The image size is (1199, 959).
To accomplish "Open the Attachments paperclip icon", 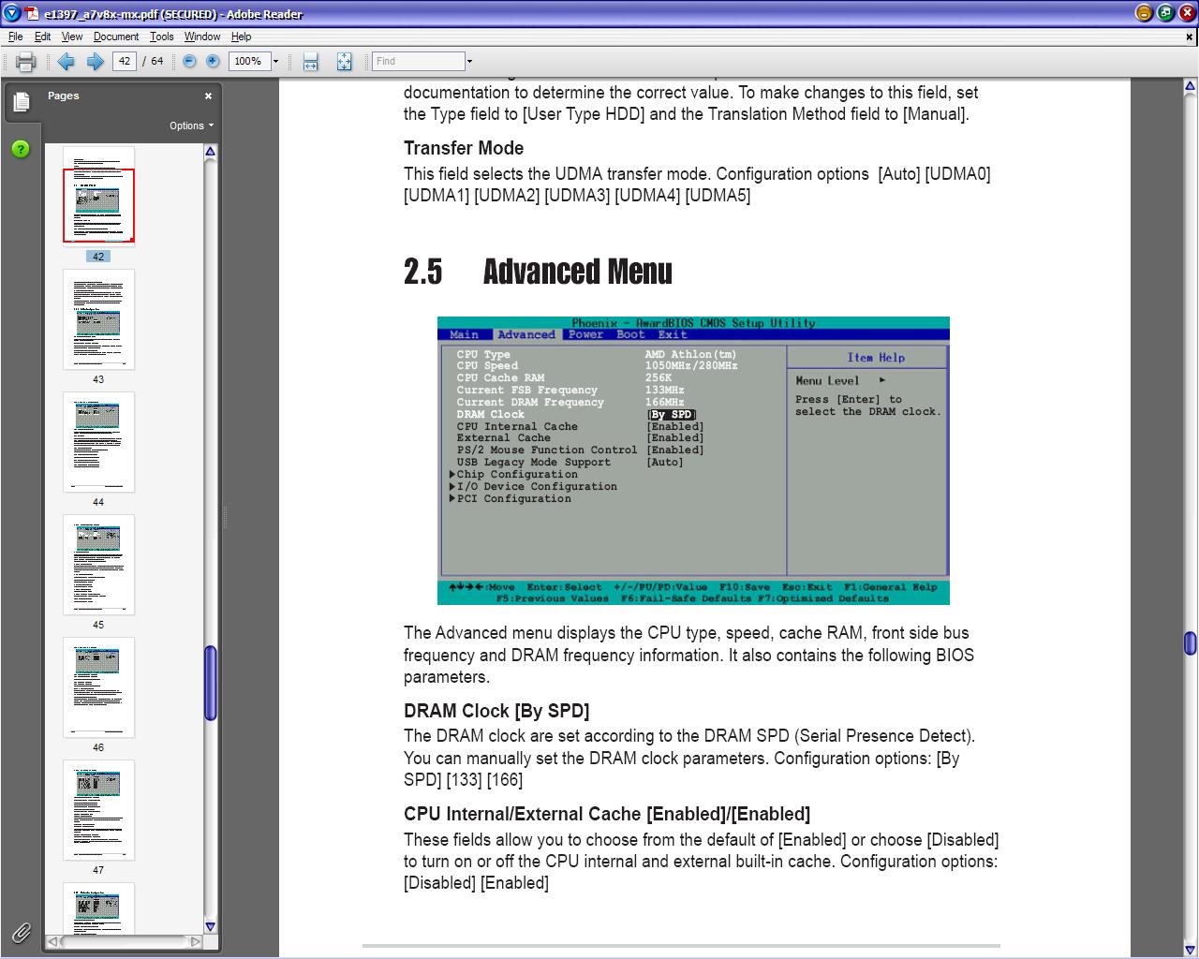I will click(21, 932).
